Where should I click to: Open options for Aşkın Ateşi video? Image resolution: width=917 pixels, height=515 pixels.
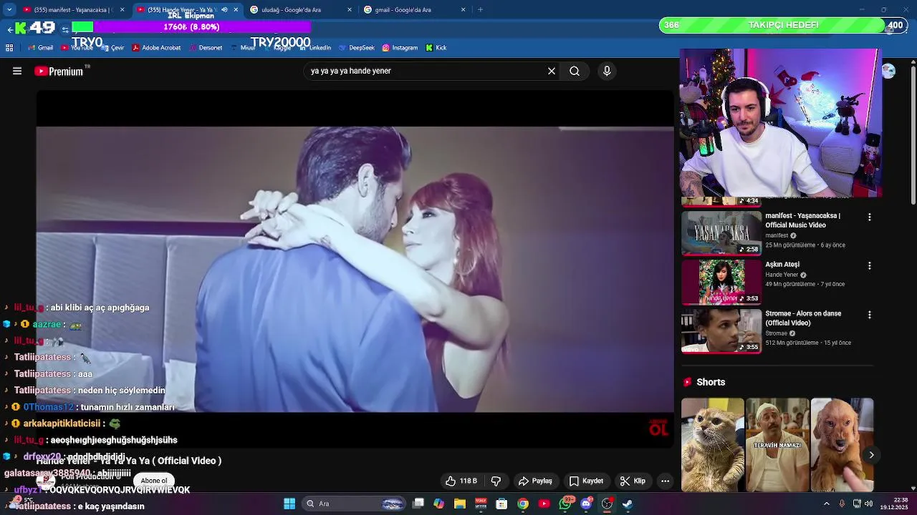[870, 265]
